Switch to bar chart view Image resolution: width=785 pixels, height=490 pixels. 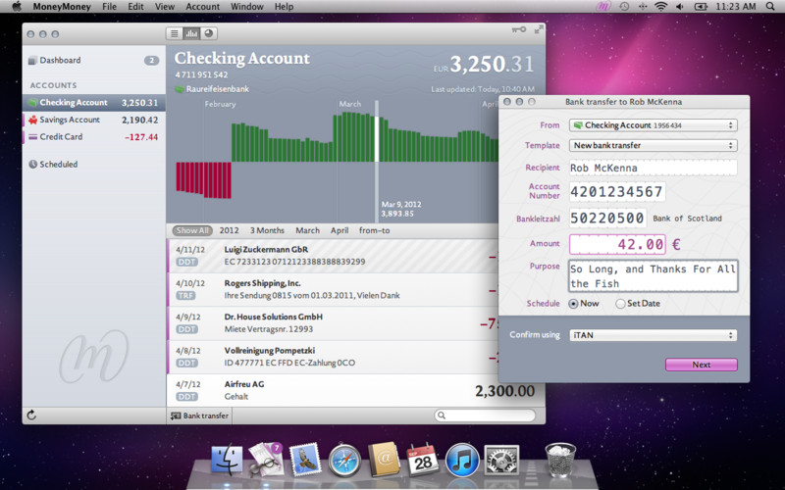tap(191, 33)
